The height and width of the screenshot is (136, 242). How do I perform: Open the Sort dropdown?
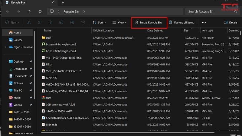pyautogui.click(x=99, y=22)
